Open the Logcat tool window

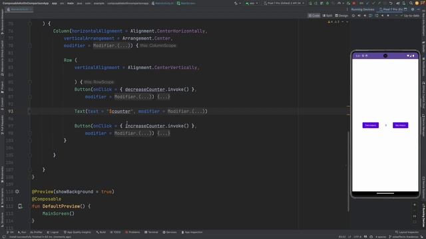point(53,232)
